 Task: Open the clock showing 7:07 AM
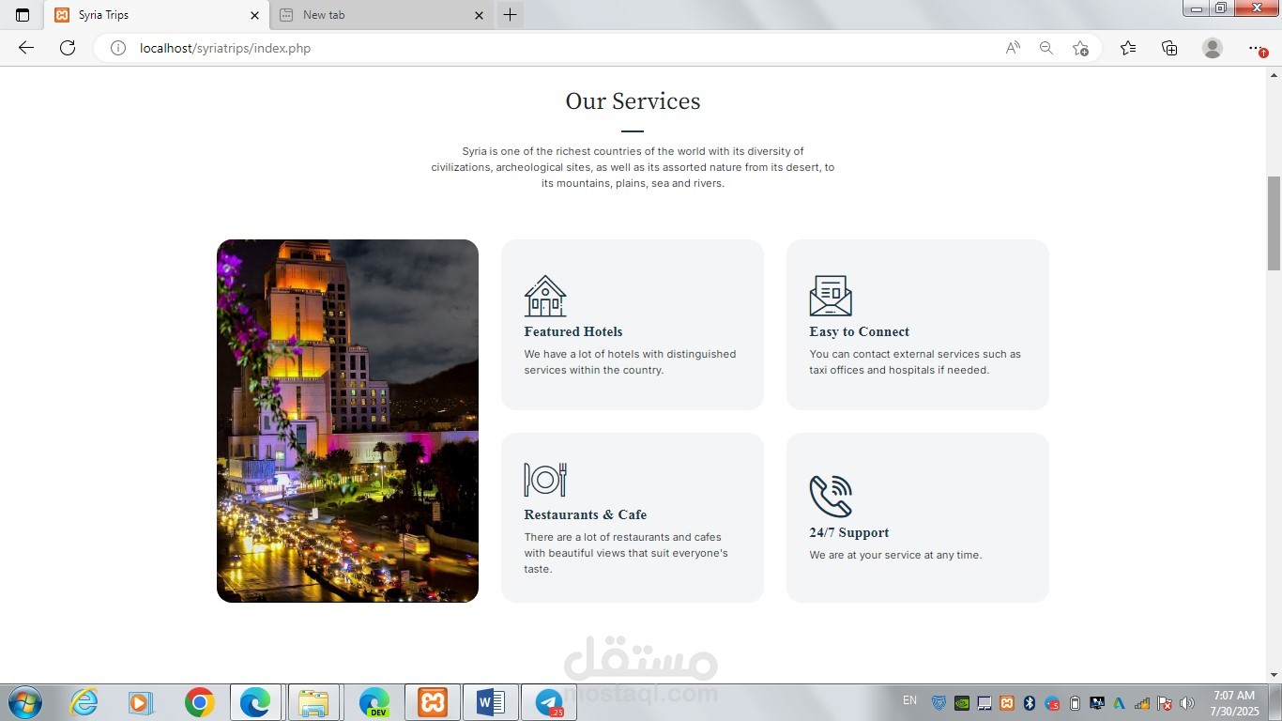point(1234,703)
